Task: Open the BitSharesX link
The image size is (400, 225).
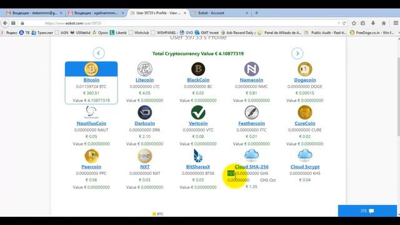Action: (198, 167)
